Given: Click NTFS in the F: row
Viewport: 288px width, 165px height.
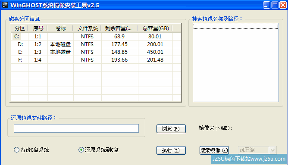Looking at the screenshot, I should point(87,59).
